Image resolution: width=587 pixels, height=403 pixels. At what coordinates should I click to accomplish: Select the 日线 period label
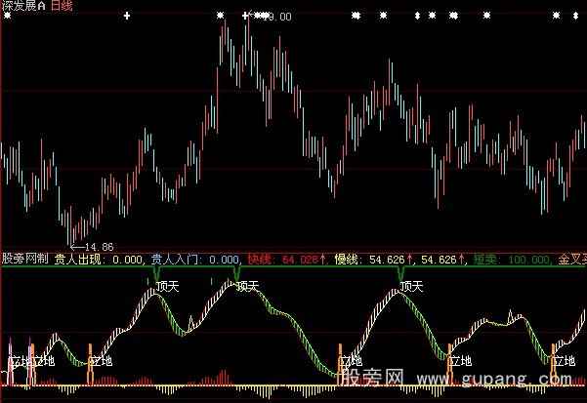61,5
